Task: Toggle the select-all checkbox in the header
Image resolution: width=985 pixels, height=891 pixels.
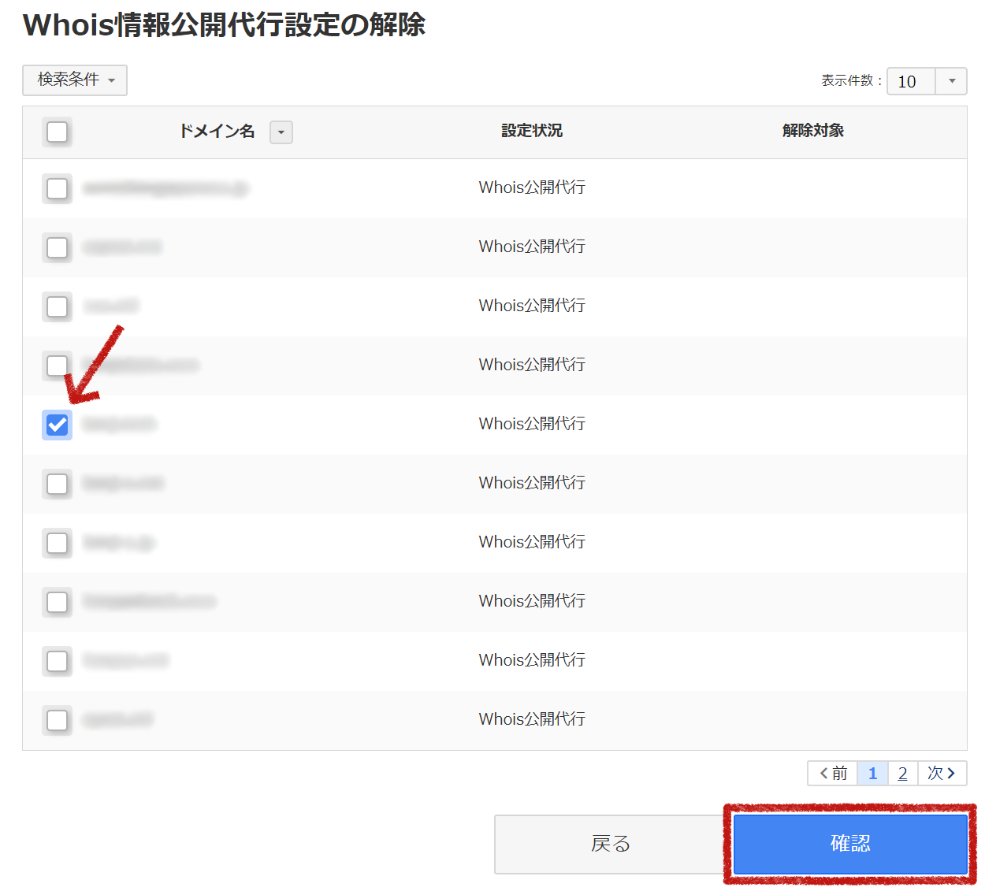Action: tap(58, 132)
